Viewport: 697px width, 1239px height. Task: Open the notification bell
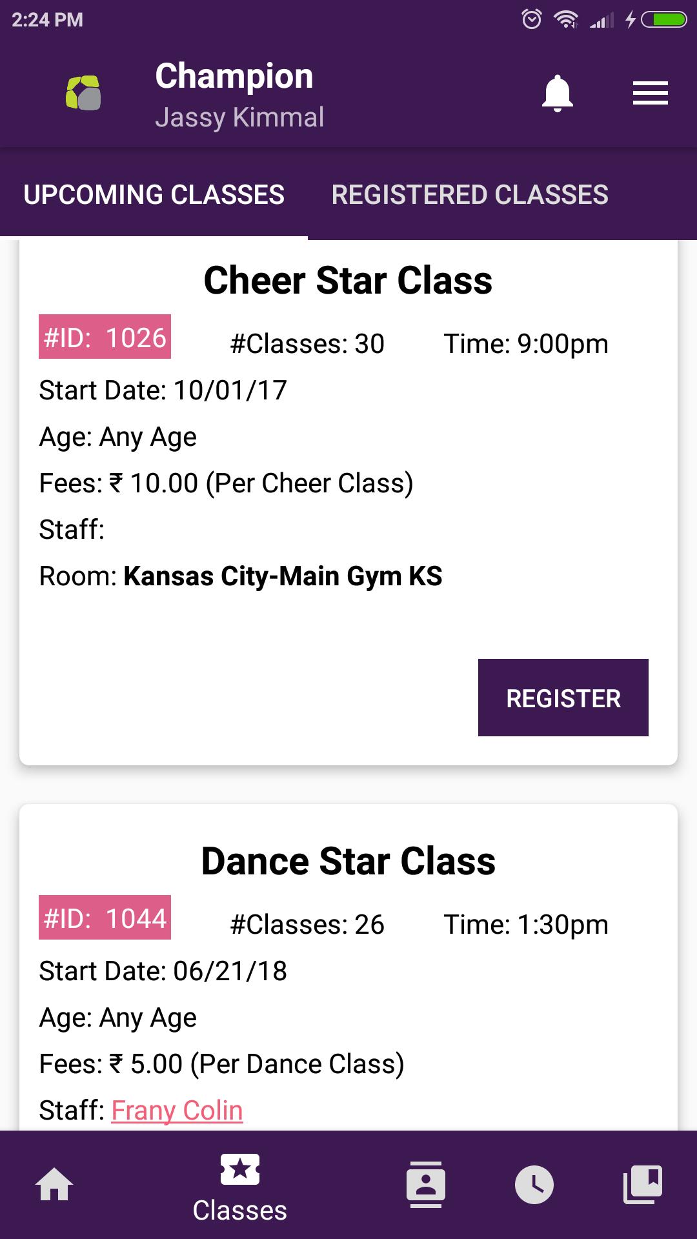point(557,93)
